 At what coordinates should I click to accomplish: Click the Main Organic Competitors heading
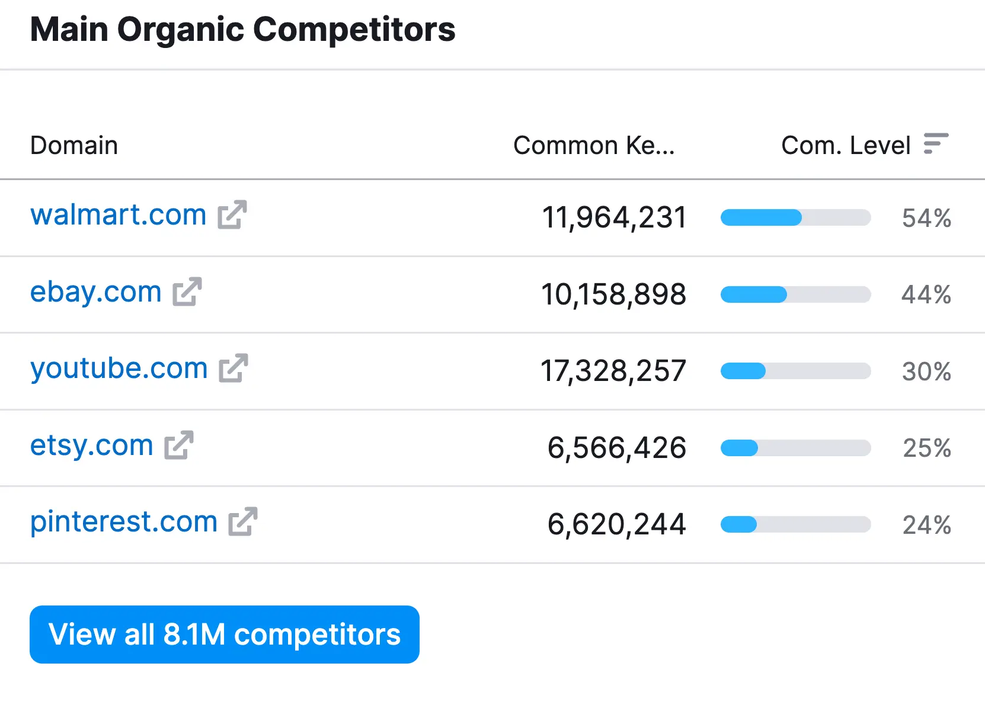242,29
